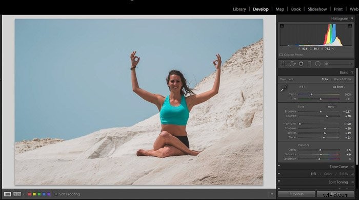Select the Spot Removal tool
The width and height of the screenshot is (359, 200).
tap(292, 64)
